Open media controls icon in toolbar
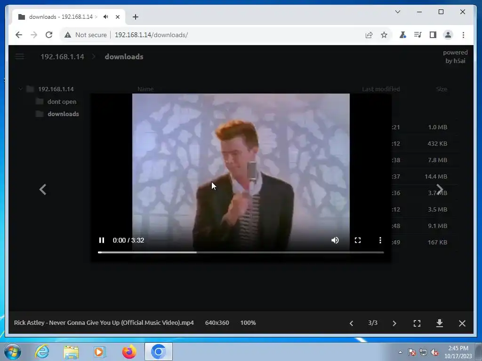The image size is (482, 361). [x=418, y=35]
